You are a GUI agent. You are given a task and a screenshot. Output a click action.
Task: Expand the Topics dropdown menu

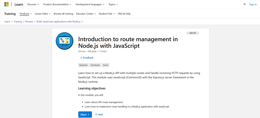click(x=113, y=4)
